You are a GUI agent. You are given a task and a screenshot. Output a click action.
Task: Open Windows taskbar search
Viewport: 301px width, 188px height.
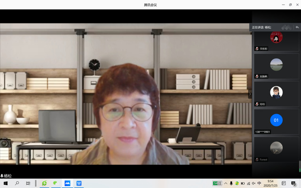(x=17, y=183)
